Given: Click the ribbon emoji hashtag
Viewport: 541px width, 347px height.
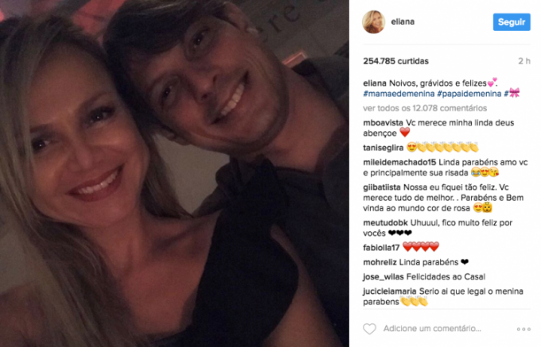Looking at the screenshot, I should tap(512, 93).
